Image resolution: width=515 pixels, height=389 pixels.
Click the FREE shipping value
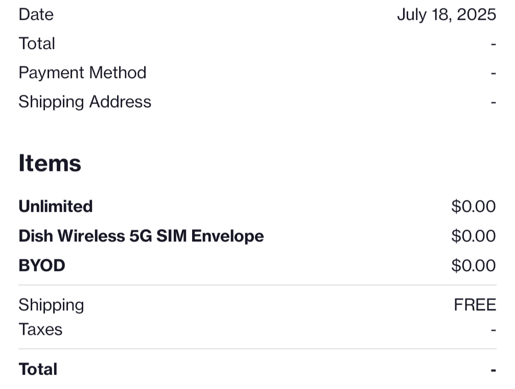pos(475,305)
